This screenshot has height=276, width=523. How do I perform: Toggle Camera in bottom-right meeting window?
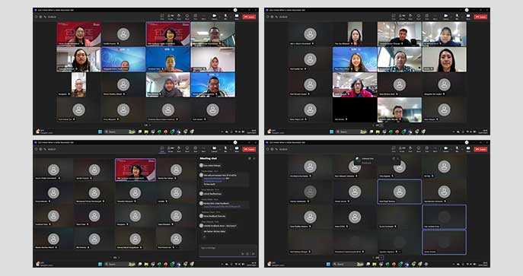point(446,149)
